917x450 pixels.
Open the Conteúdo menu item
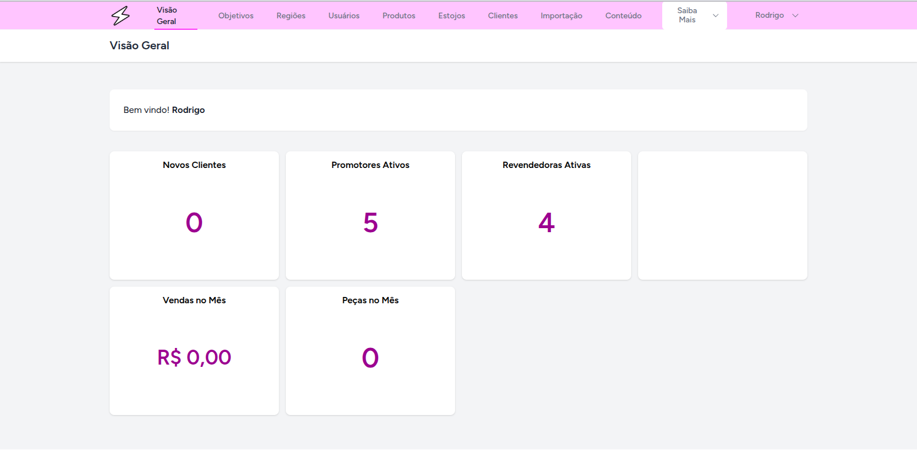[x=623, y=15]
